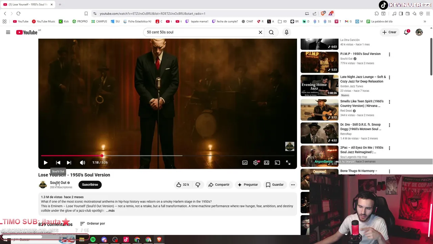The image size is (433, 244).
Task: Ask about the video with Preguntar
Action: [x=248, y=185]
